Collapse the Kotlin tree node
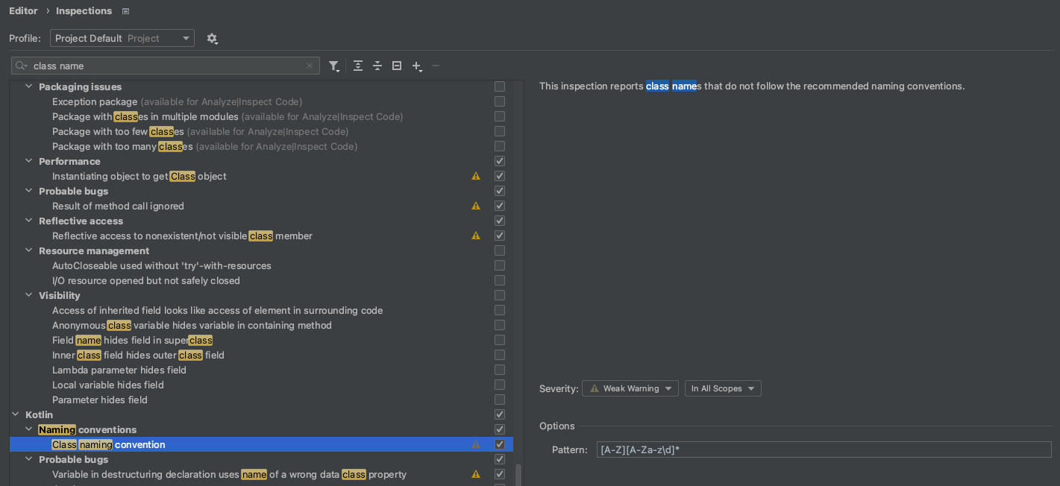The image size is (1060, 486). tap(16, 414)
